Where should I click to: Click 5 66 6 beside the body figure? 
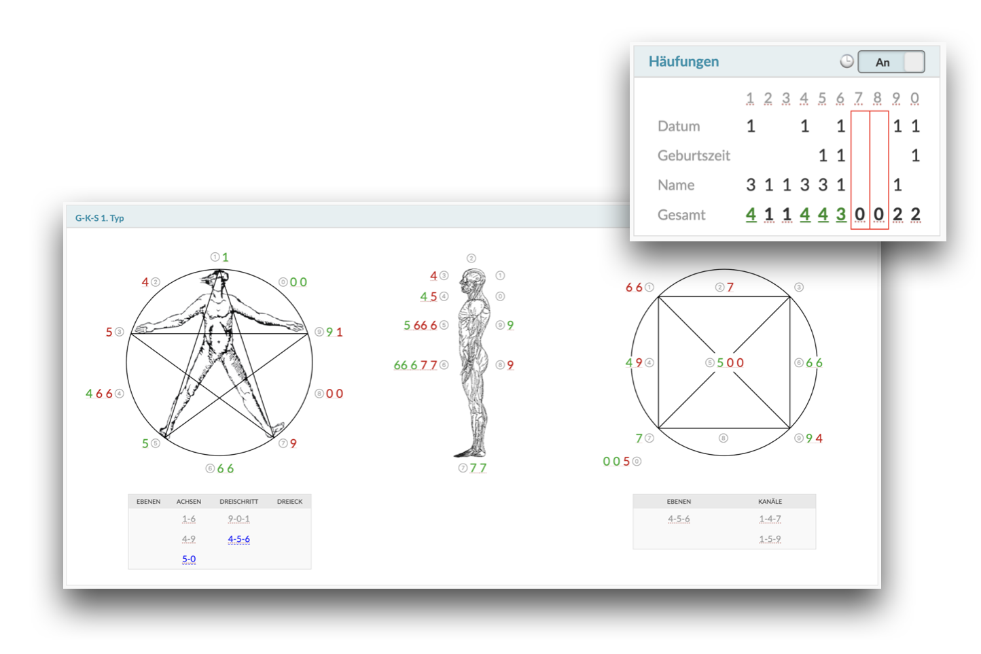pyautogui.click(x=421, y=326)
